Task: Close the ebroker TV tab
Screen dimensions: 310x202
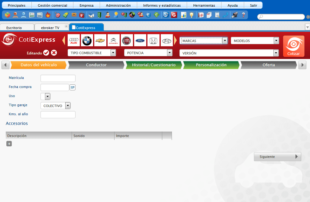Action: [66, 26]
